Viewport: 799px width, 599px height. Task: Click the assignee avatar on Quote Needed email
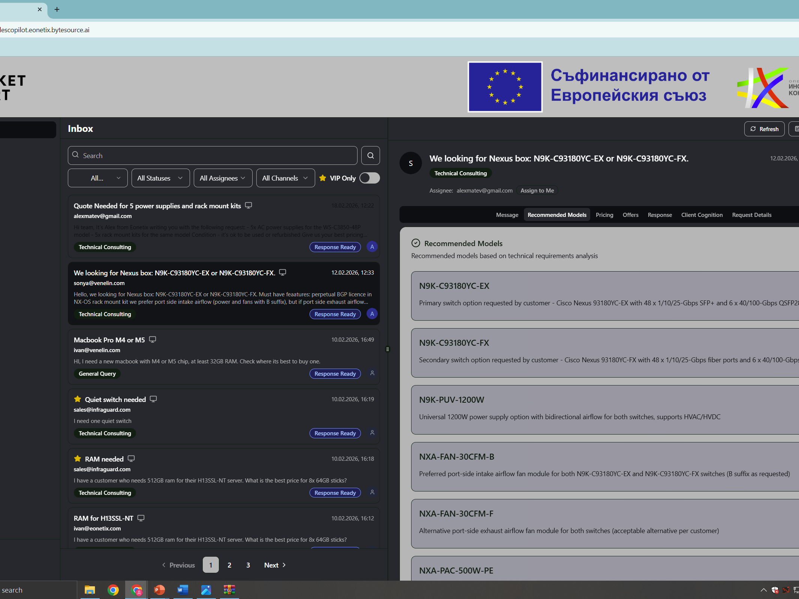pos(372,247)
